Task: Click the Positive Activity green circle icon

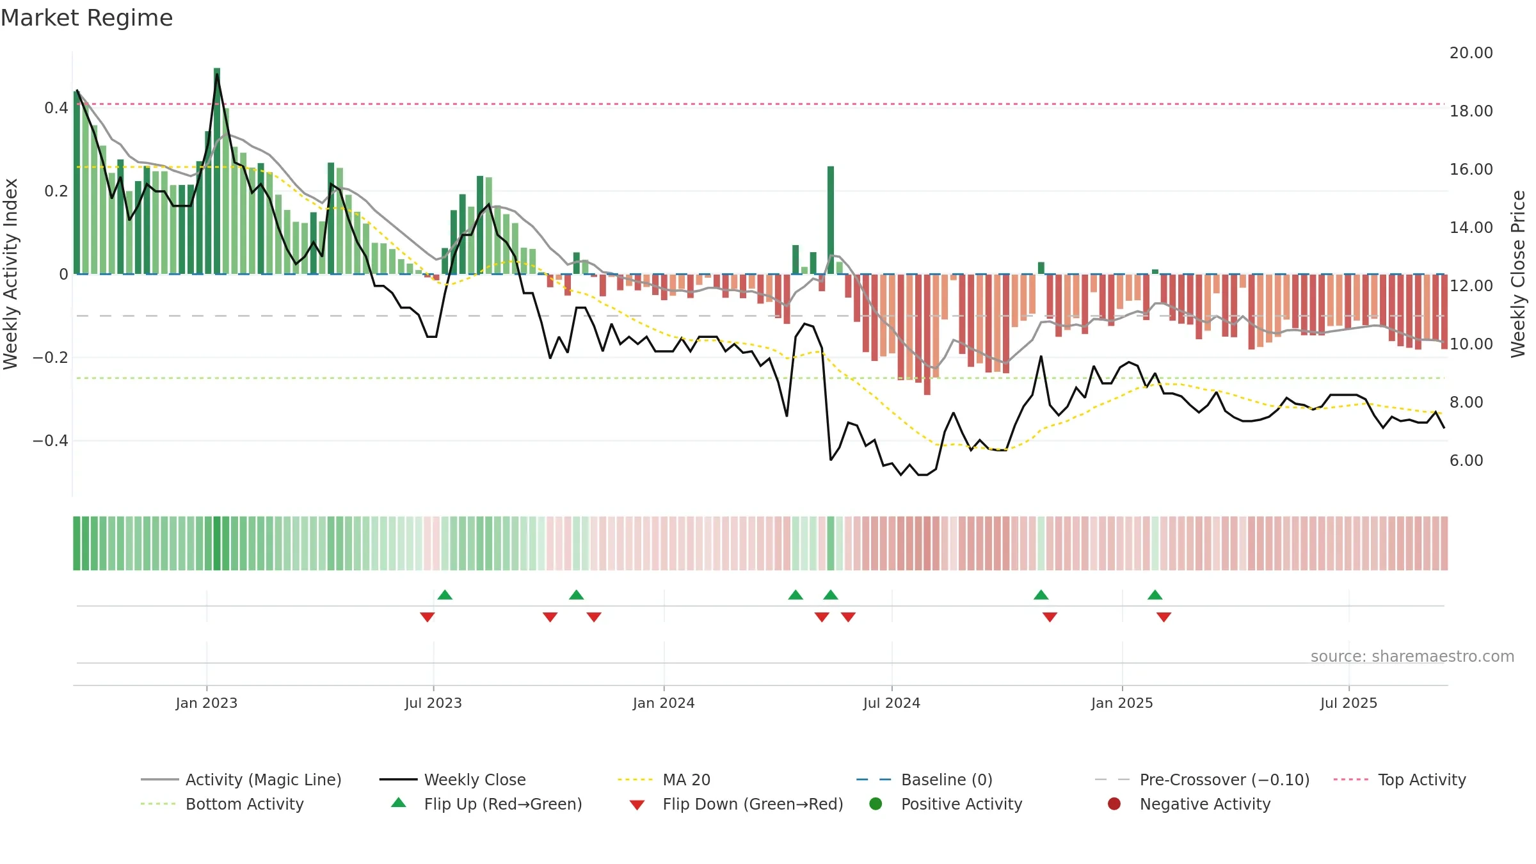Action: 876,803
